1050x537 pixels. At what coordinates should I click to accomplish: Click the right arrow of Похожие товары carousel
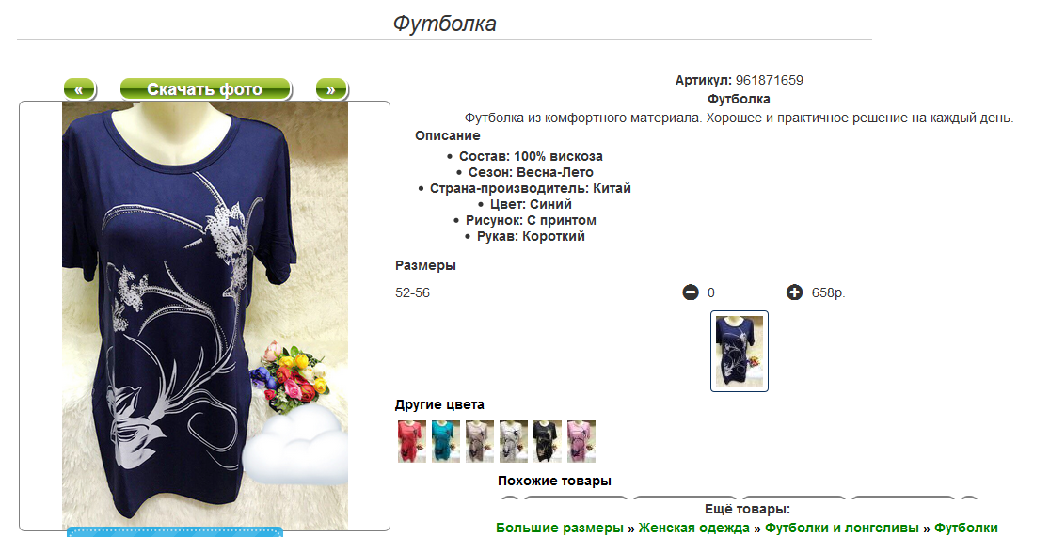point(969,500)
